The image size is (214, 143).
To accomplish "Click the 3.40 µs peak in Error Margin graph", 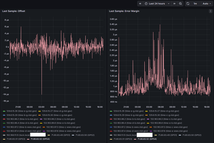I will point(160,25).
